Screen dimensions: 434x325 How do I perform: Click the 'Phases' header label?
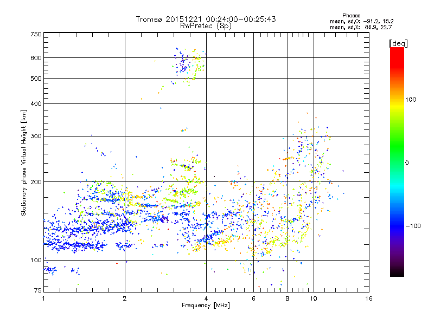pyautogui.click(x=351, y=16)
